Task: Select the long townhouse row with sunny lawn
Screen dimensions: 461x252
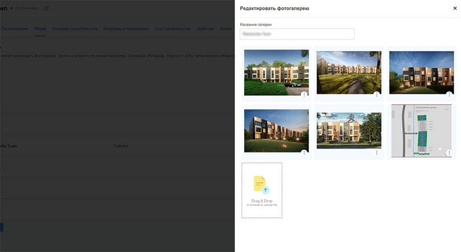Action: (x=349, y=73)
